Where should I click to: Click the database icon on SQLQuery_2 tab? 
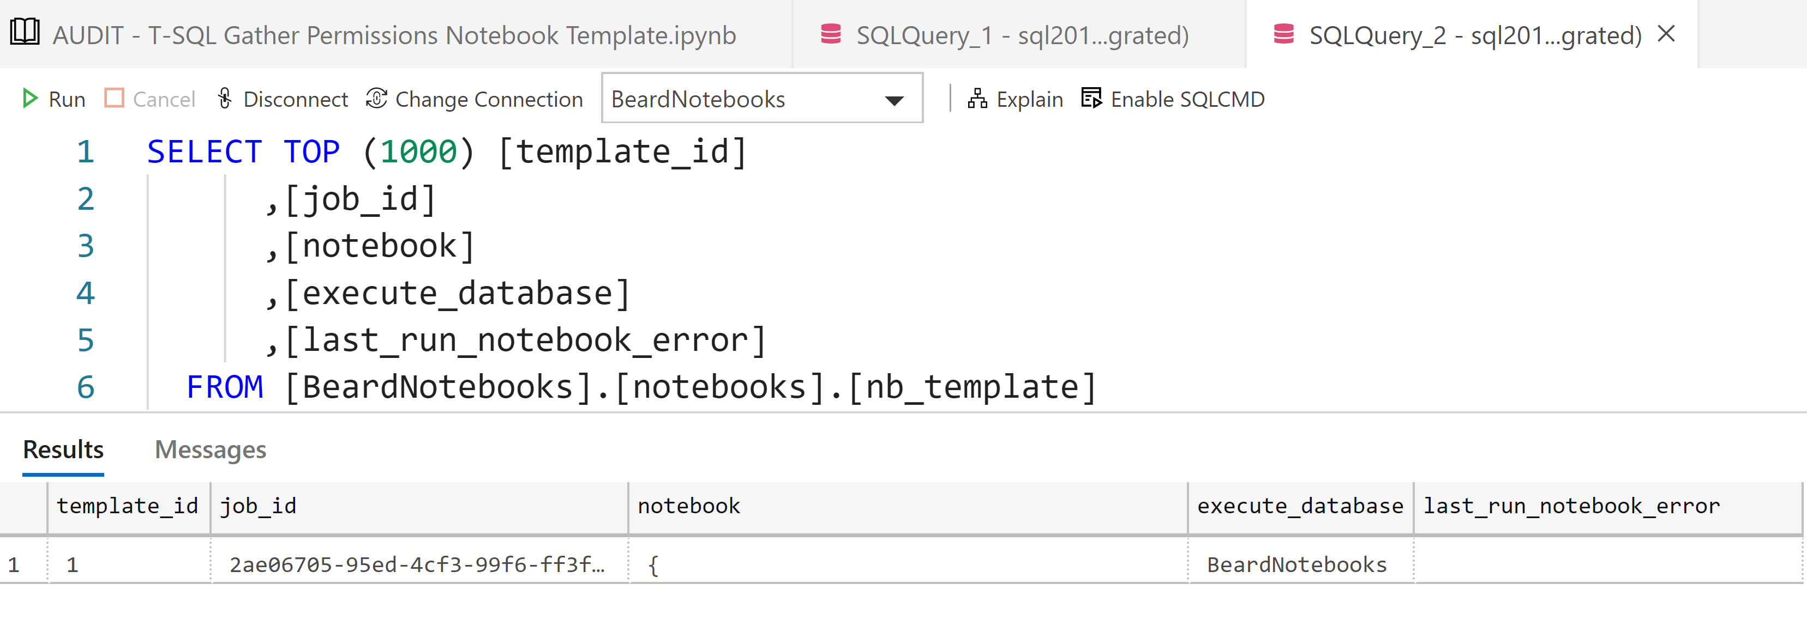1283,34
